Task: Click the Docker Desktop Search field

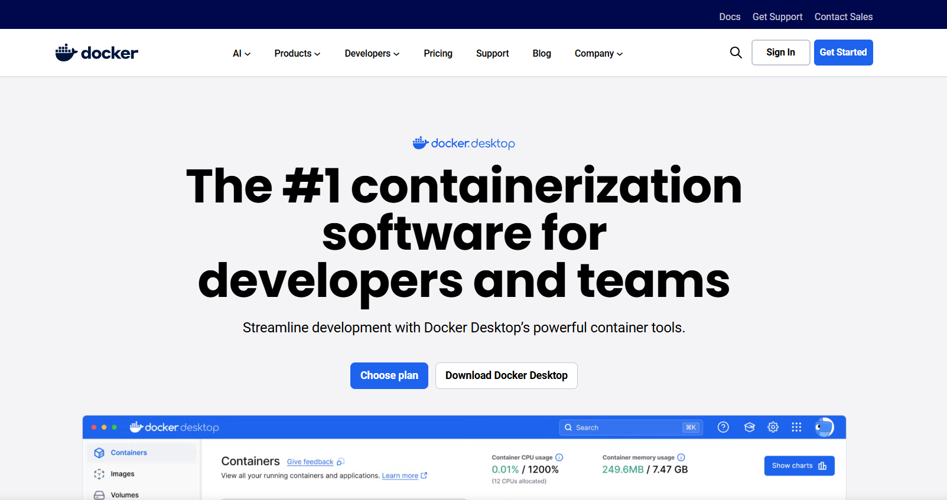Action: (x=631, y=427)
